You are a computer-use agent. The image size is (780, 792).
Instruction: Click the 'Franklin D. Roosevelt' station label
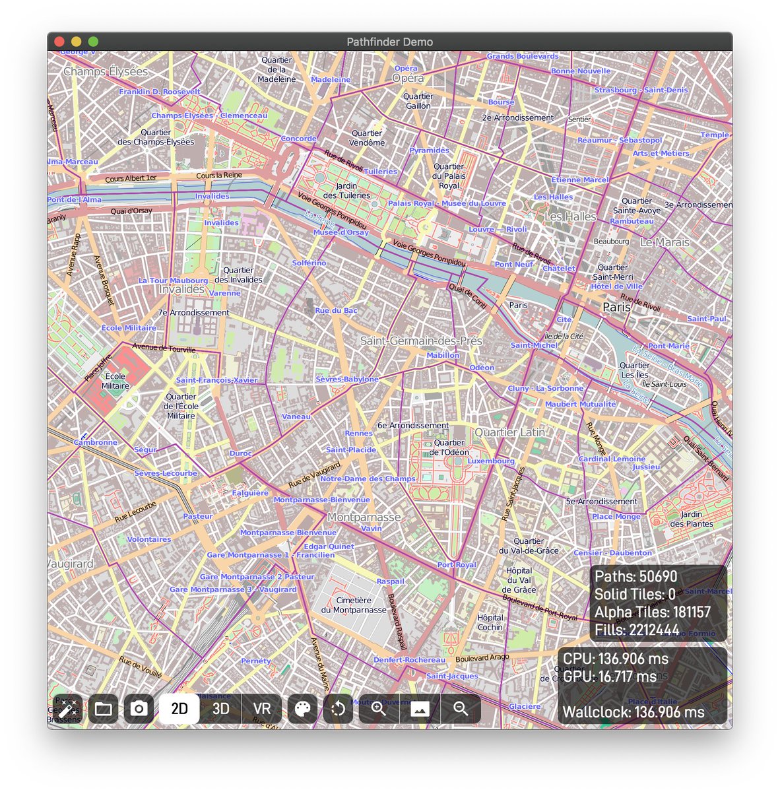(x=160, y=92)
